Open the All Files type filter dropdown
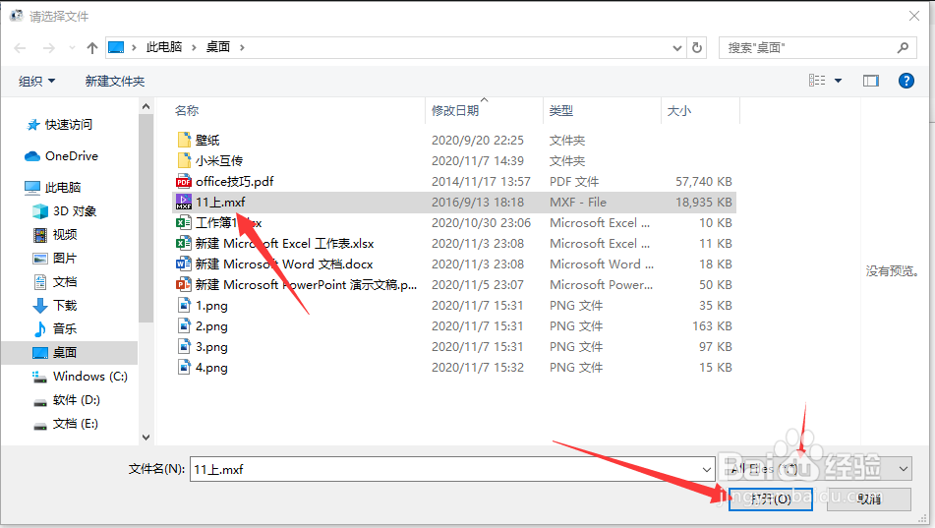The height and width of the screenshot is (528, 935). 818,469
